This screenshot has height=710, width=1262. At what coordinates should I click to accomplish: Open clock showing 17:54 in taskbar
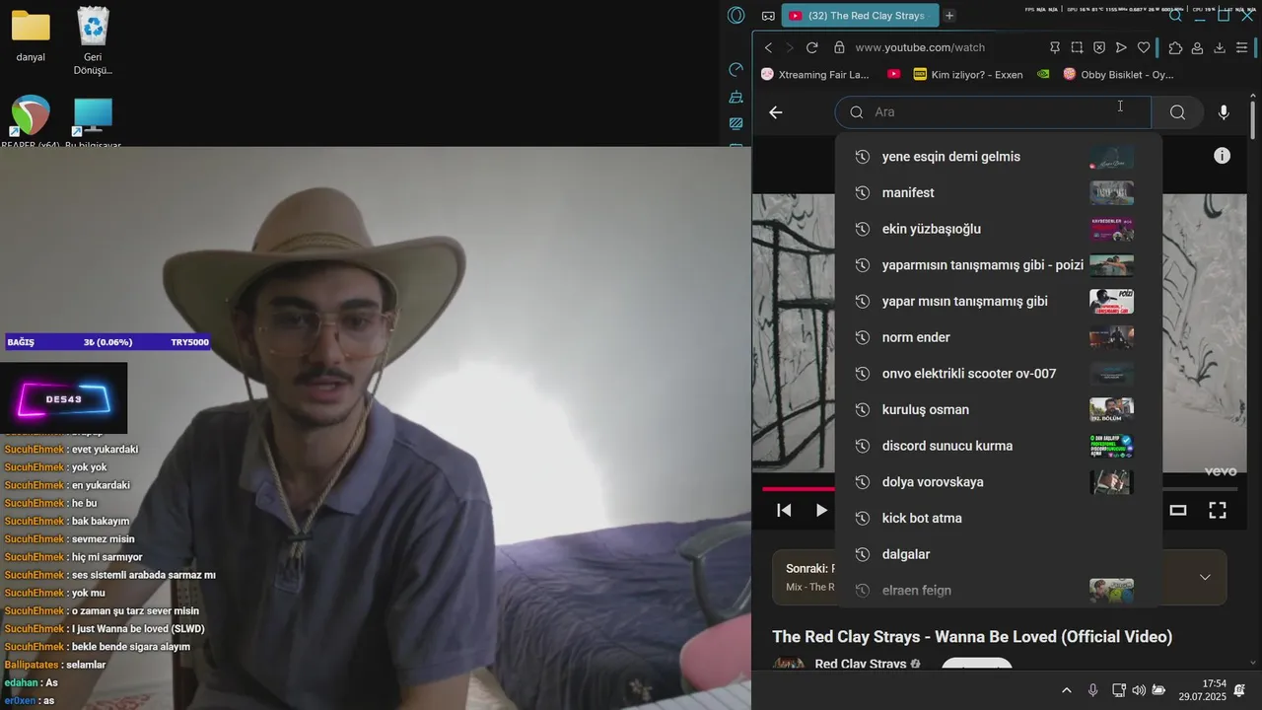pos(1202,690)
